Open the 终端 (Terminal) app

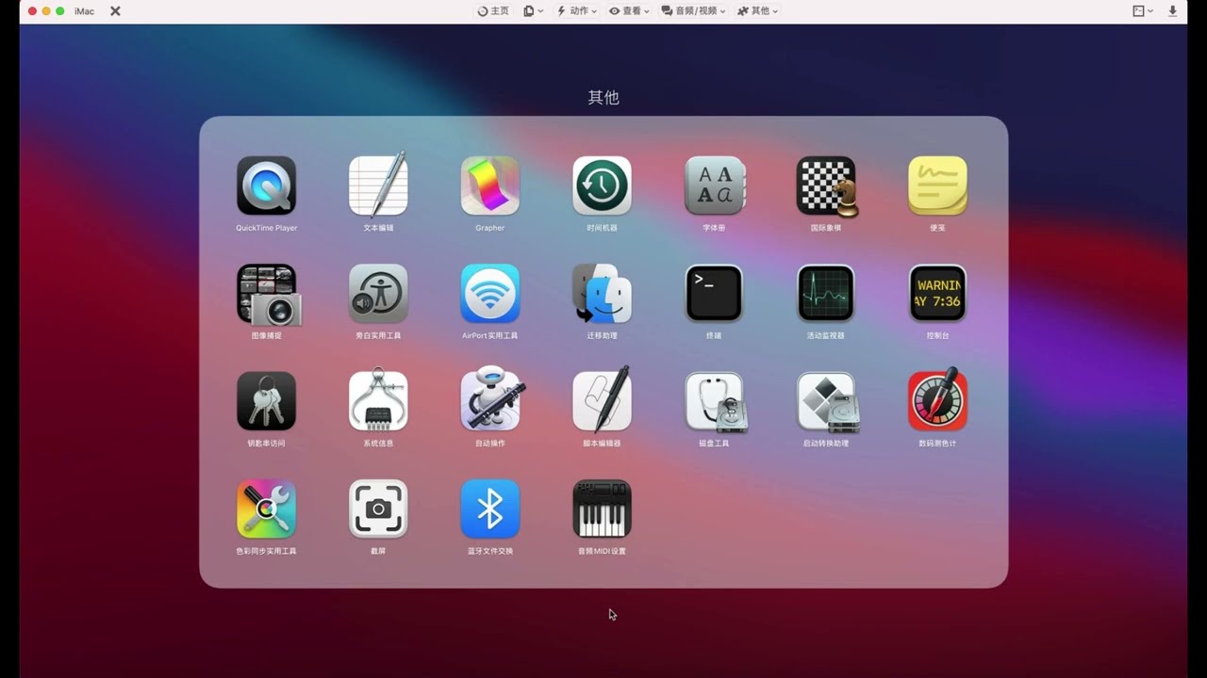tap(714, 294)
